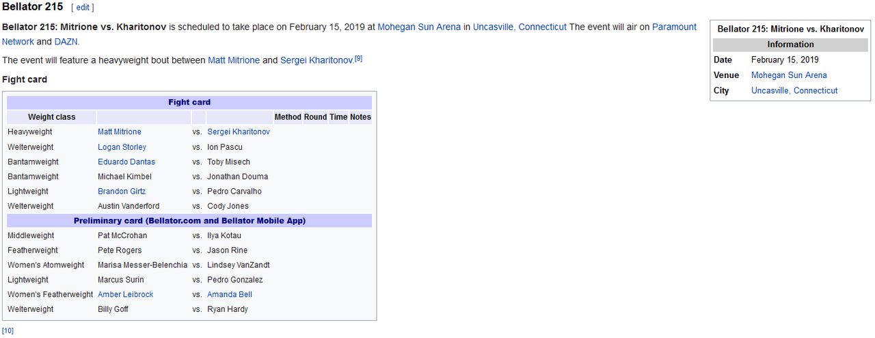This screenshot has height=338, width=875.
Task: Select Lindsey VanZandt opponent cell
Action: (x=239, y=265)
